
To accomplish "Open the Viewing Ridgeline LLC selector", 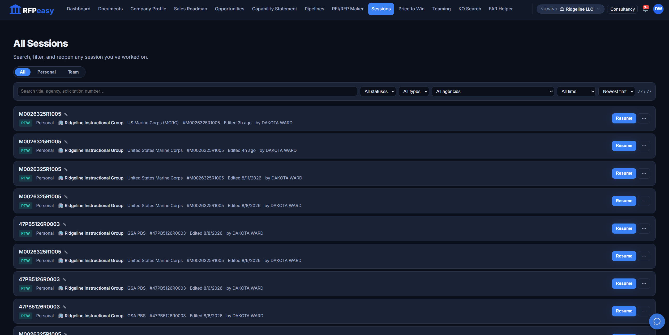I will point(571,9).
